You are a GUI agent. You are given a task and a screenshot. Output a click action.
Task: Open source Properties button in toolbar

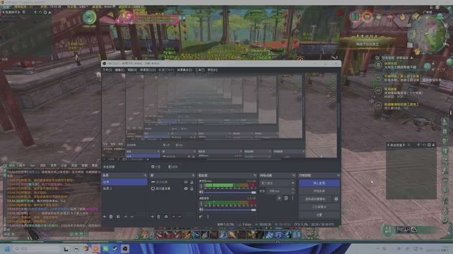click(x=156, y=167)
